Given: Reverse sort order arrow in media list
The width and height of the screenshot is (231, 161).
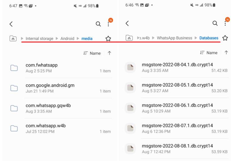Looking at the screenshot, I should point(110,53).
